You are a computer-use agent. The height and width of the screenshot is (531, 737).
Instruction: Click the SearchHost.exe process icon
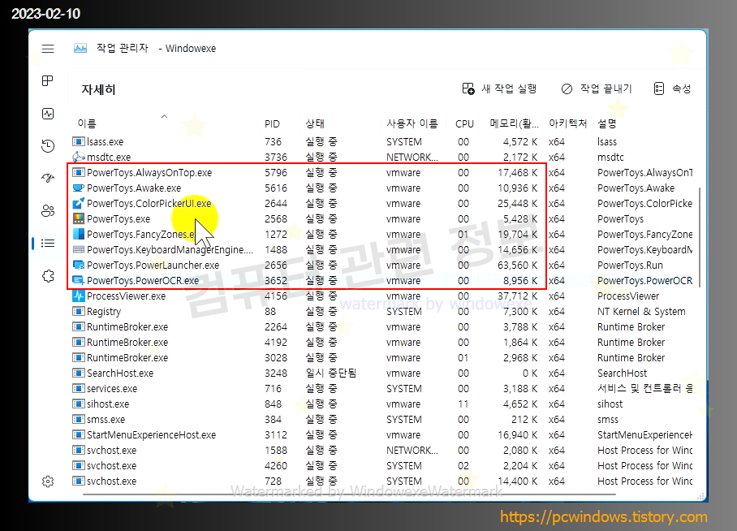79,373
